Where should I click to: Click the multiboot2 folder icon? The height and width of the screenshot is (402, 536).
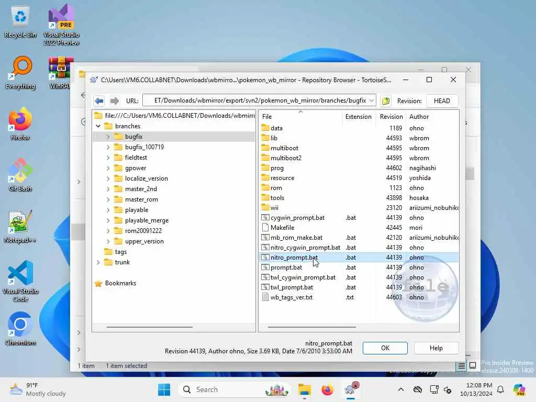pyautogui.click(x=265, y=158)
